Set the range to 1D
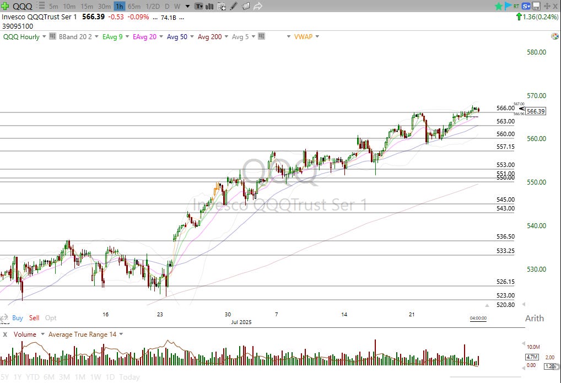 pos(110,377)
